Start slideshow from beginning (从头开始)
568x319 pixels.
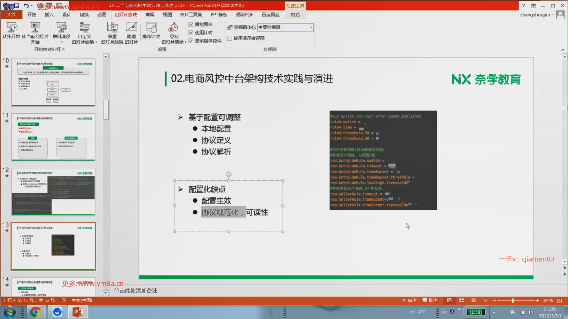[x=12, y=28]
